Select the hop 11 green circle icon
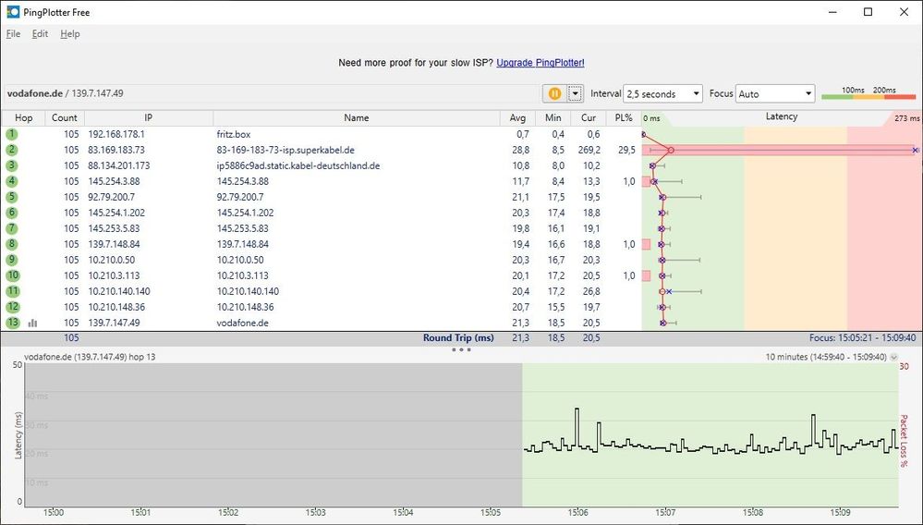Screen dimensions: 923x525 [12, 291]
